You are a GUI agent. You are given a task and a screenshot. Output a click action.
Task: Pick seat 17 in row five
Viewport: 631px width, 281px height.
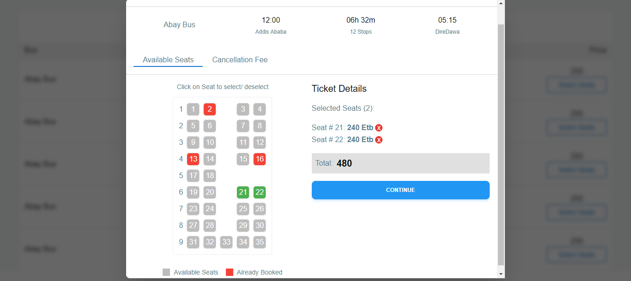click(x=193, y=176)
